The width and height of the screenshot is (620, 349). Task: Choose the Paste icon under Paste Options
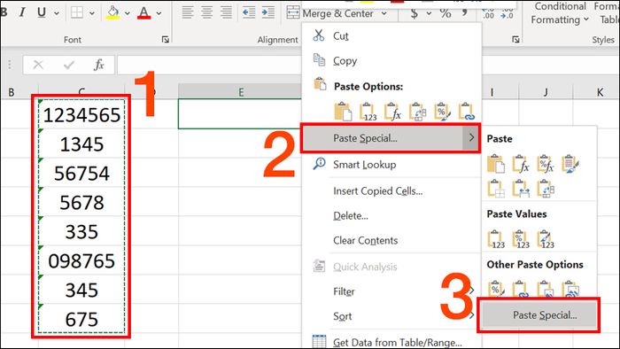(x=343, y=112)
